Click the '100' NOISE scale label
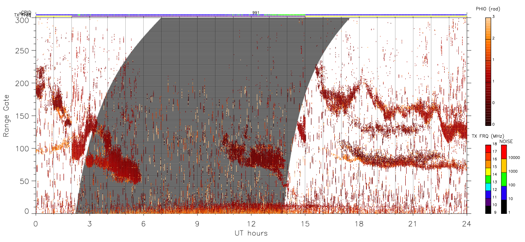Screen dimensions: 525x242 [513, 185]
